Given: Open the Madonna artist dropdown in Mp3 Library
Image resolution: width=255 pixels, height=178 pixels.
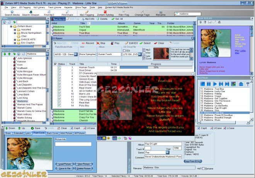Looking at the screenshot, I should point(47,54).
